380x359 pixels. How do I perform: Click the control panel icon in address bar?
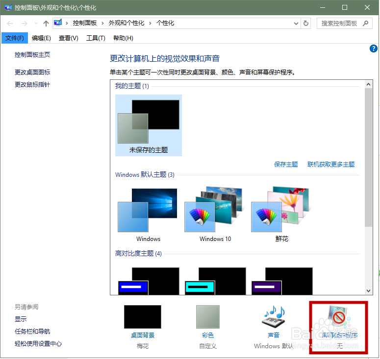click(58, 23)
